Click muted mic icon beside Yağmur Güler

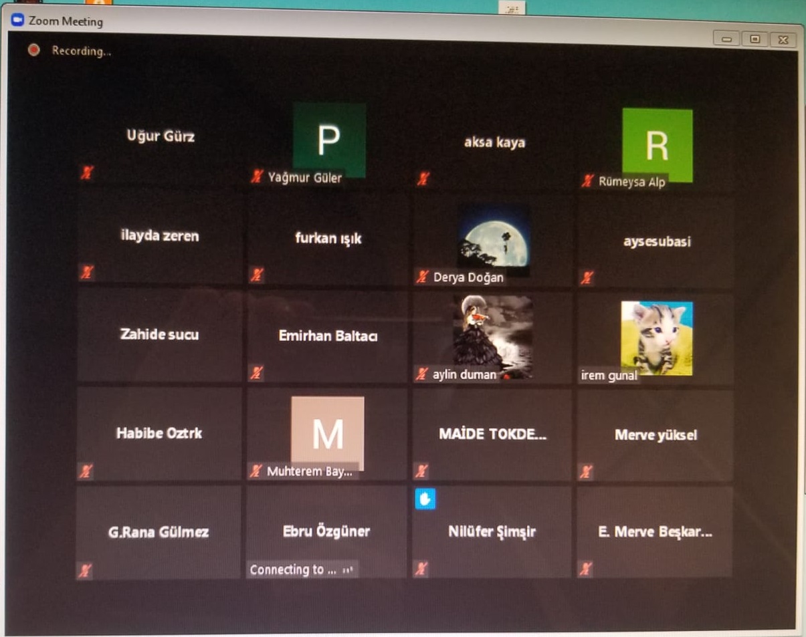point(256,177)
